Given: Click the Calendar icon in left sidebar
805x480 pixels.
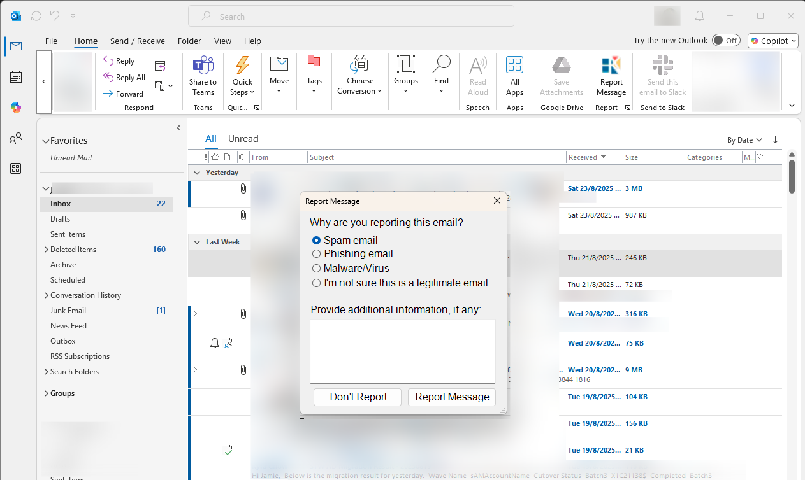Looking at the screenshot, I should (x=16, y=77).
